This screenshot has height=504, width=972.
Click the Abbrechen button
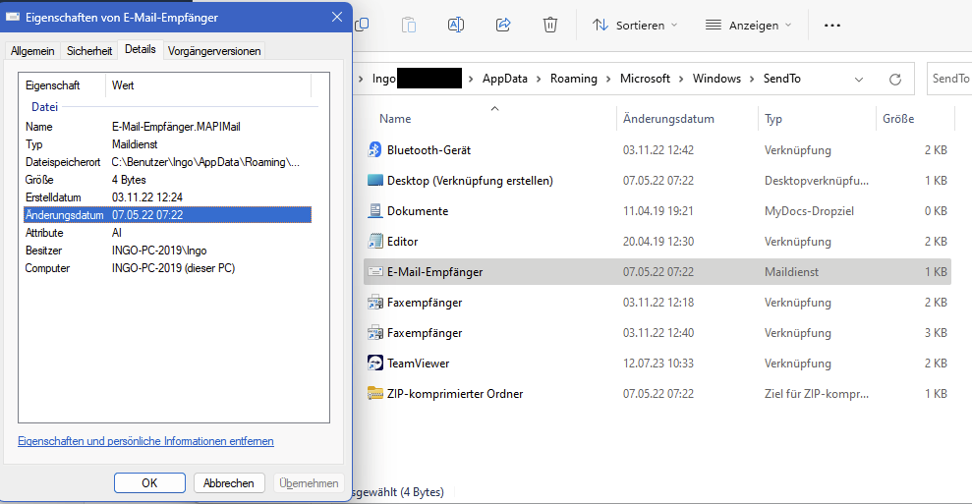230,482
